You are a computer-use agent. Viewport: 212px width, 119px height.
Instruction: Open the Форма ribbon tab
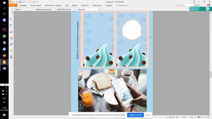click(75, 5)
